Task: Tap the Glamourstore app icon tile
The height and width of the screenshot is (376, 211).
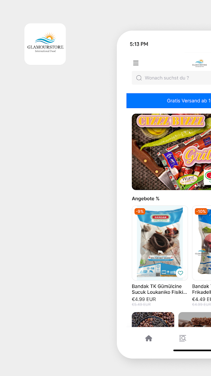Action: pyautogui.click(x=45, y=44)
